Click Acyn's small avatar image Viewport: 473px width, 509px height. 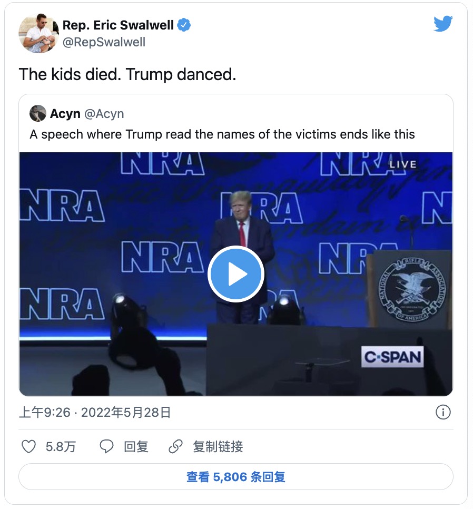tap(38, 113)
